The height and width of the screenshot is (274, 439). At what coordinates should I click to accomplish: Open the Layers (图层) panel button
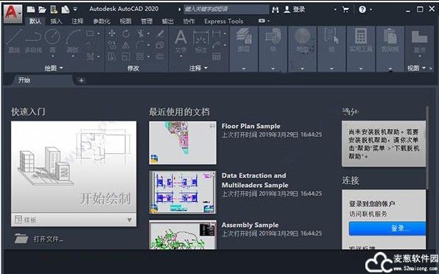coord(244,41)
